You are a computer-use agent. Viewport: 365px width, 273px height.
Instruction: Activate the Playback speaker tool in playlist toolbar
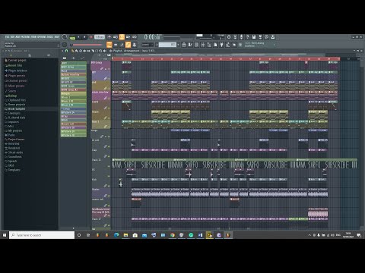pyautogui.click(x=105, y=51)
